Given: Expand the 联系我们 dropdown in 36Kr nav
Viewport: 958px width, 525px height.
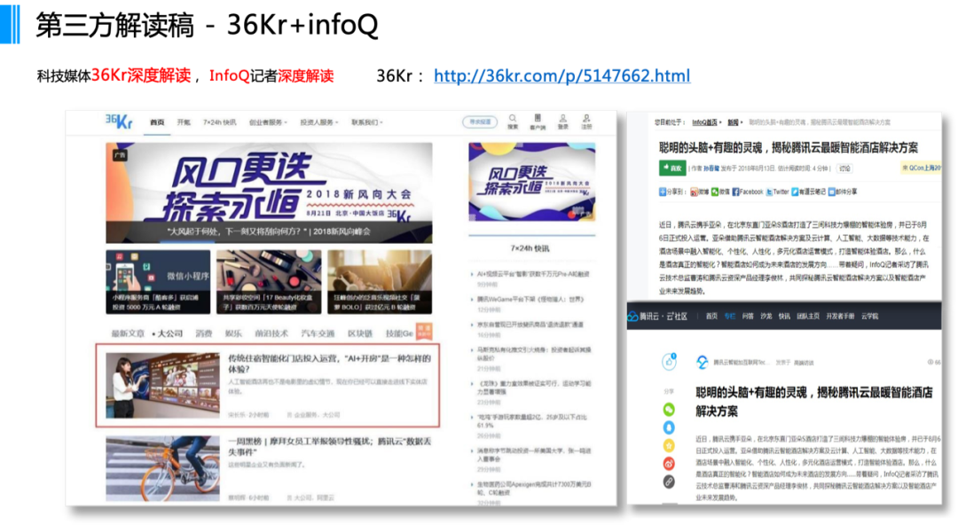Looking at the screenshot, I should (366, 122).
